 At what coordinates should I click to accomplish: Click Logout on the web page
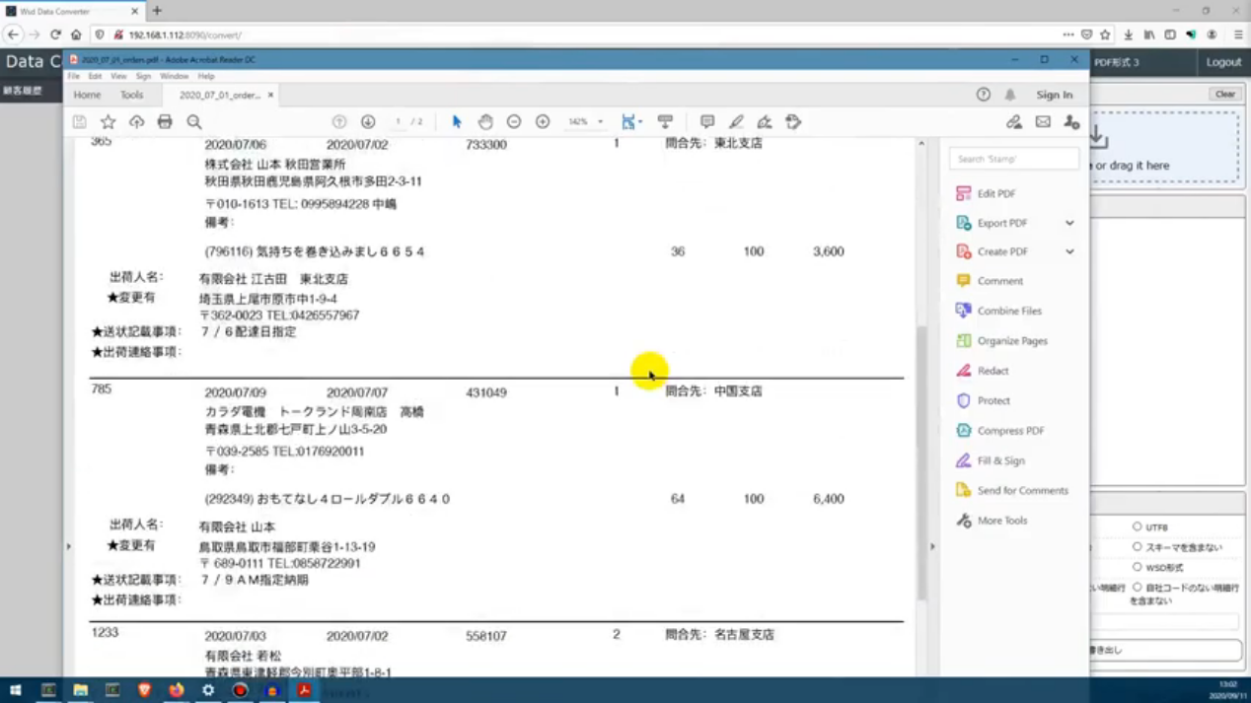(x=1223, y=62)
